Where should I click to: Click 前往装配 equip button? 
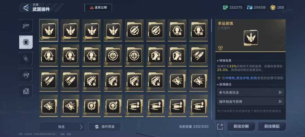click(x=272, y=127)
